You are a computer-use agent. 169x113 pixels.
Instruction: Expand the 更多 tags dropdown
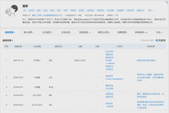click(151, 10)
